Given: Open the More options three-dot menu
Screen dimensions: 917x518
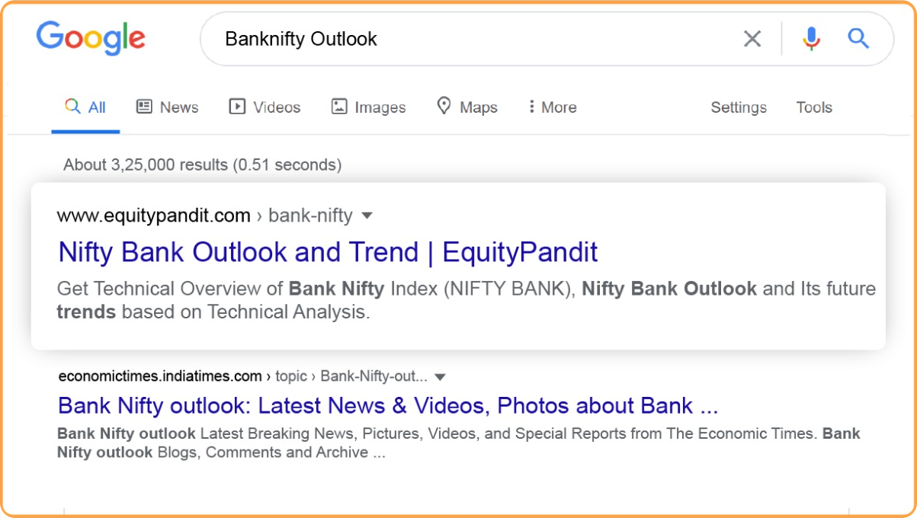Looking at the screenshot, I should 531,107.
